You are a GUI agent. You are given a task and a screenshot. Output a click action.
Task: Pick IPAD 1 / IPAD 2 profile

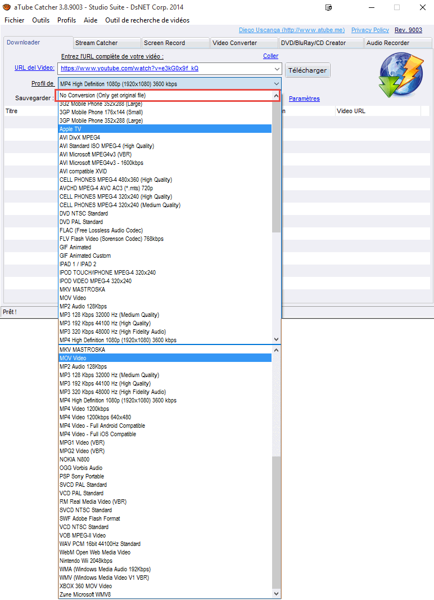pos(165,264)
